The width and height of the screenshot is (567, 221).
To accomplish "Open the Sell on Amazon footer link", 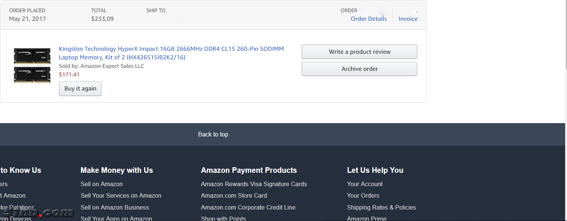I will coord(102,184).
